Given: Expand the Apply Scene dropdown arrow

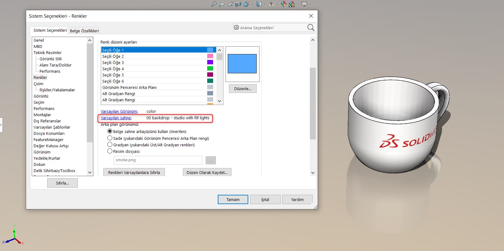Looking at the screenshot, I should pyautogui.click(x=297, y=4).
